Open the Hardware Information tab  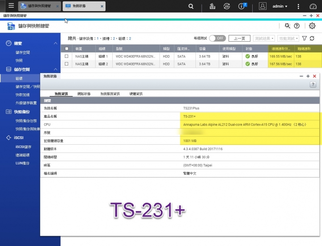click(x=136, y=94)
